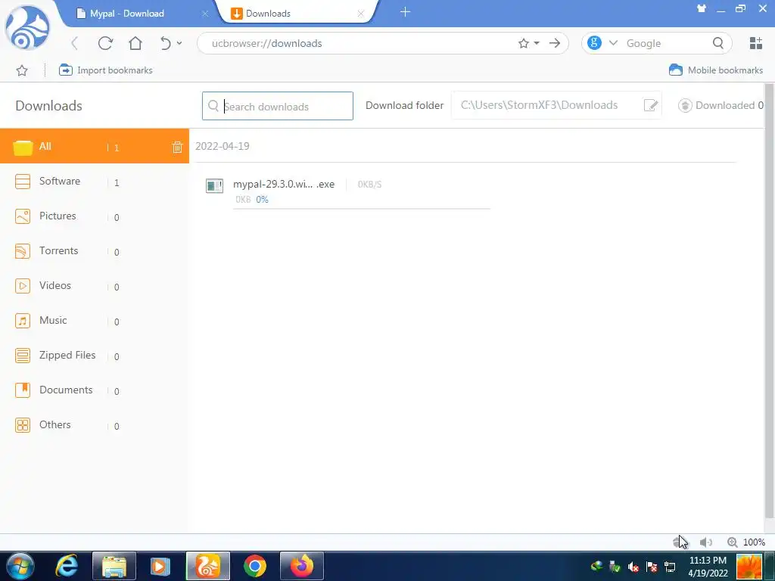Open Google Chrome from taskbar
Image resolution: width=775 pixels, height=581 pixels.
[x=255, y=566]
